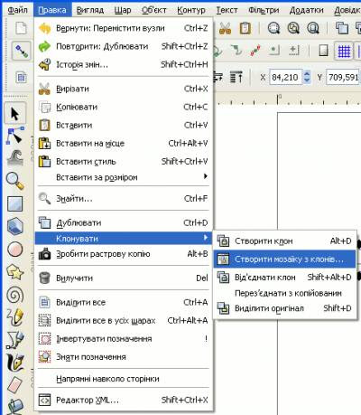Select the Node edit tool
The height and width of the screenshot is (415, 361).
[x=14, y=136]
